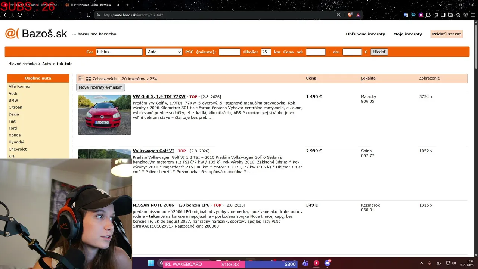The height and width of the screenshot is (269, 478).
Task: Open the red play-button app in taskbar
Action: [x=316, y=263]
